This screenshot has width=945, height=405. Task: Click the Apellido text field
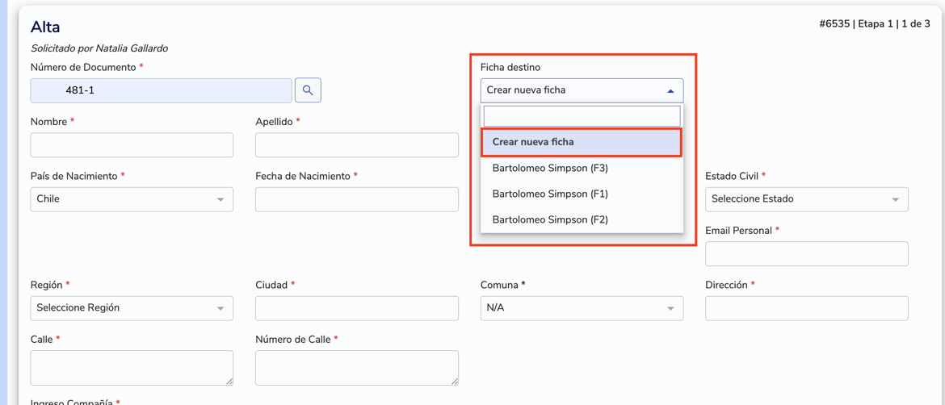click(356, 145)
